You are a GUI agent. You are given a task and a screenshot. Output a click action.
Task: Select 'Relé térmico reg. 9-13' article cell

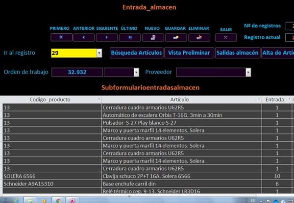coord(181,191)
